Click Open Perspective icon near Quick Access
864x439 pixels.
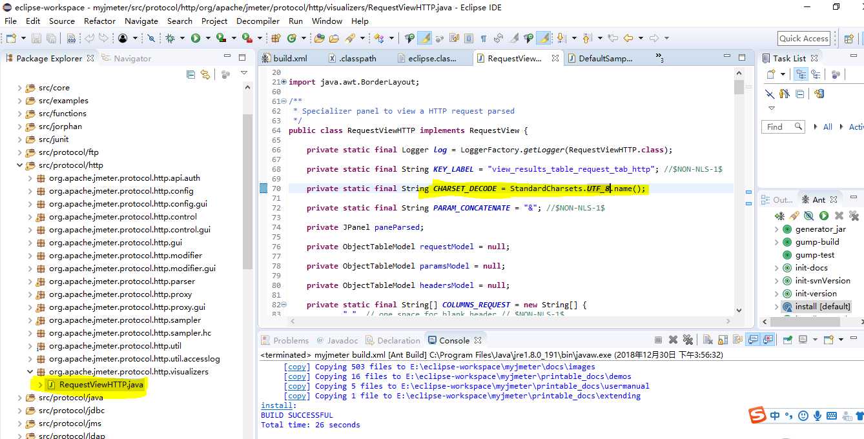849,39
